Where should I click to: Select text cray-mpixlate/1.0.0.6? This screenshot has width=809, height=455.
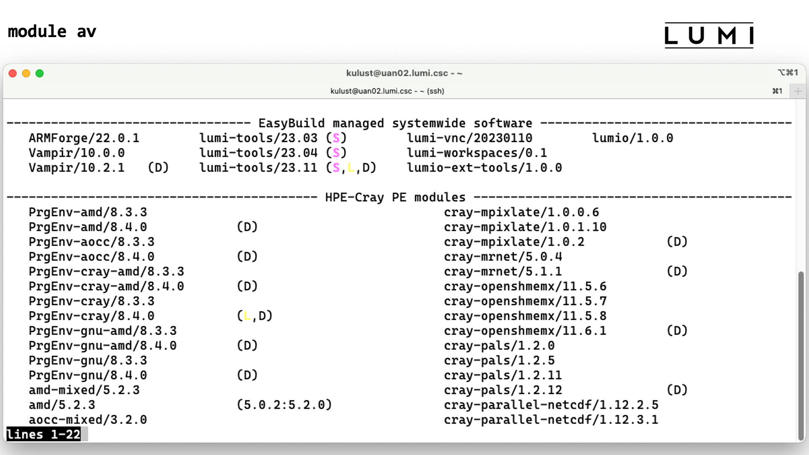521,212
